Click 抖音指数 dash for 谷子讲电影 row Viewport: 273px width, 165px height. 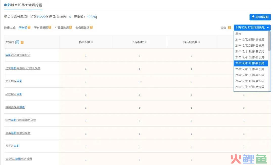pyautogui.click(x=86, y=147)
